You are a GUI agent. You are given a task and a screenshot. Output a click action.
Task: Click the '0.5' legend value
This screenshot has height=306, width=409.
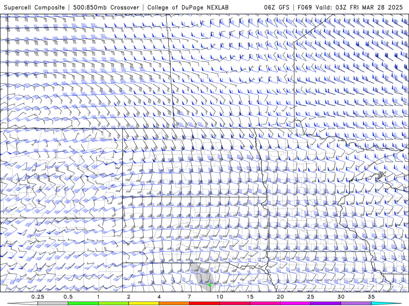(x=68, y=297)
